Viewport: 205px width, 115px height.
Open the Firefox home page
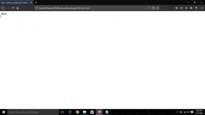pyautogui.click(x=18, y=8)
